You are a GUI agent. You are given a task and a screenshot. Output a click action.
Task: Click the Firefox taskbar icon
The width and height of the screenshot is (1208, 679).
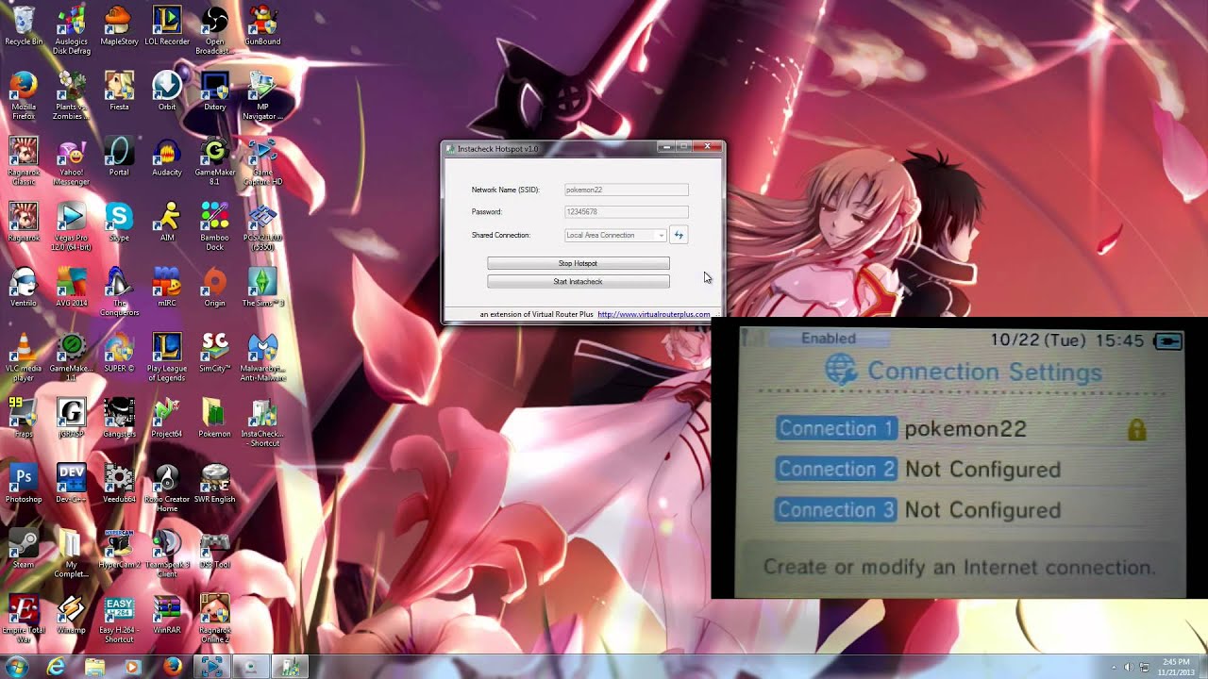click(172, 667)
